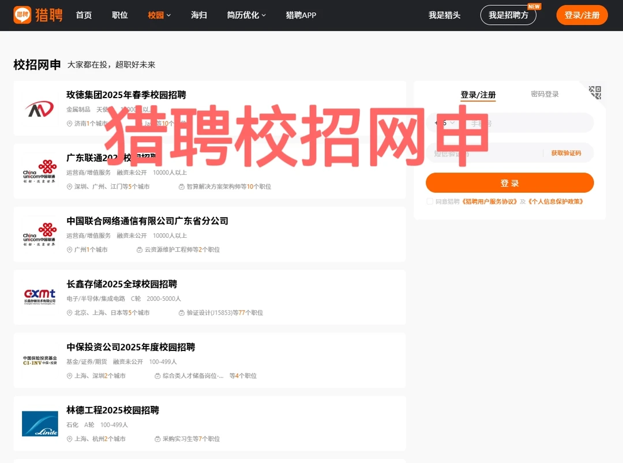The height and width of the screenshot is (463, 623).
Task: Click the top-bar 登录/注册 orange button
Action: (x=582, y=15)
